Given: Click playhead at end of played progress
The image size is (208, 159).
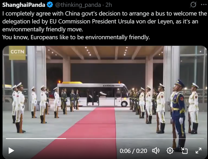Looking at the screenshot, I should [66, 138].
